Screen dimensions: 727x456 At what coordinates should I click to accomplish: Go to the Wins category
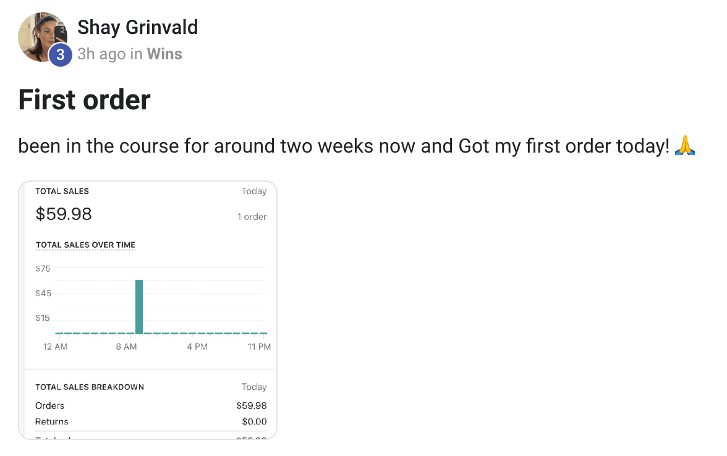coord(164,54)
